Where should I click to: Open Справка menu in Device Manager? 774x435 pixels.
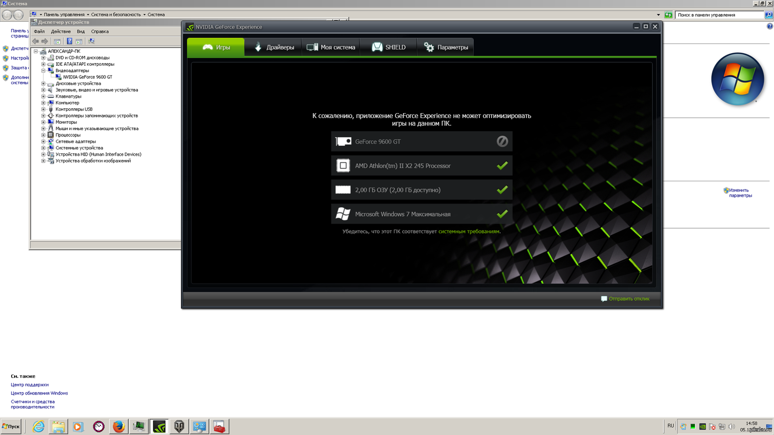(x=100, y=31)
